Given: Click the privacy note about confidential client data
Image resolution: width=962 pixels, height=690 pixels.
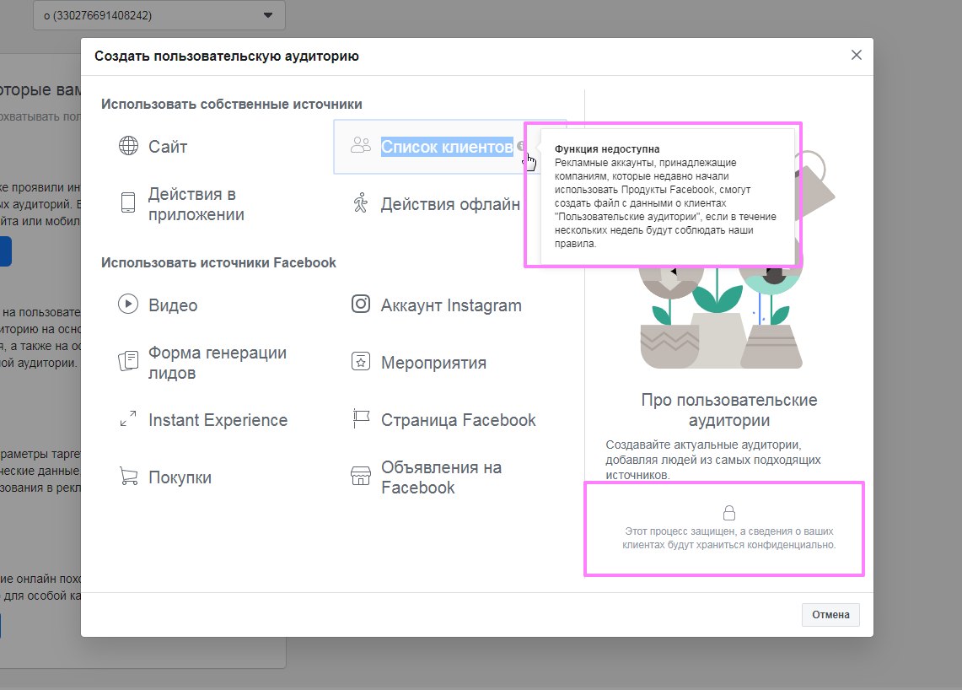Looking at the screenshot, I should point(728,538).
